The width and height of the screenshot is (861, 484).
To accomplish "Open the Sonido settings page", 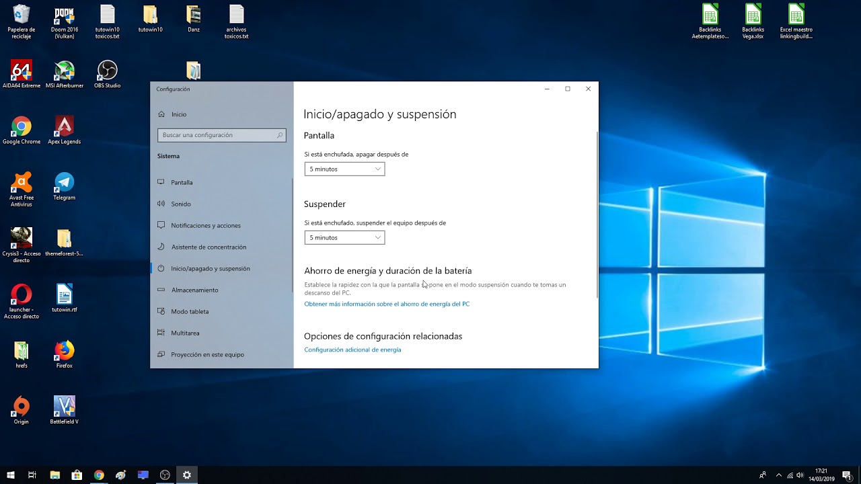I will (222, 204).
